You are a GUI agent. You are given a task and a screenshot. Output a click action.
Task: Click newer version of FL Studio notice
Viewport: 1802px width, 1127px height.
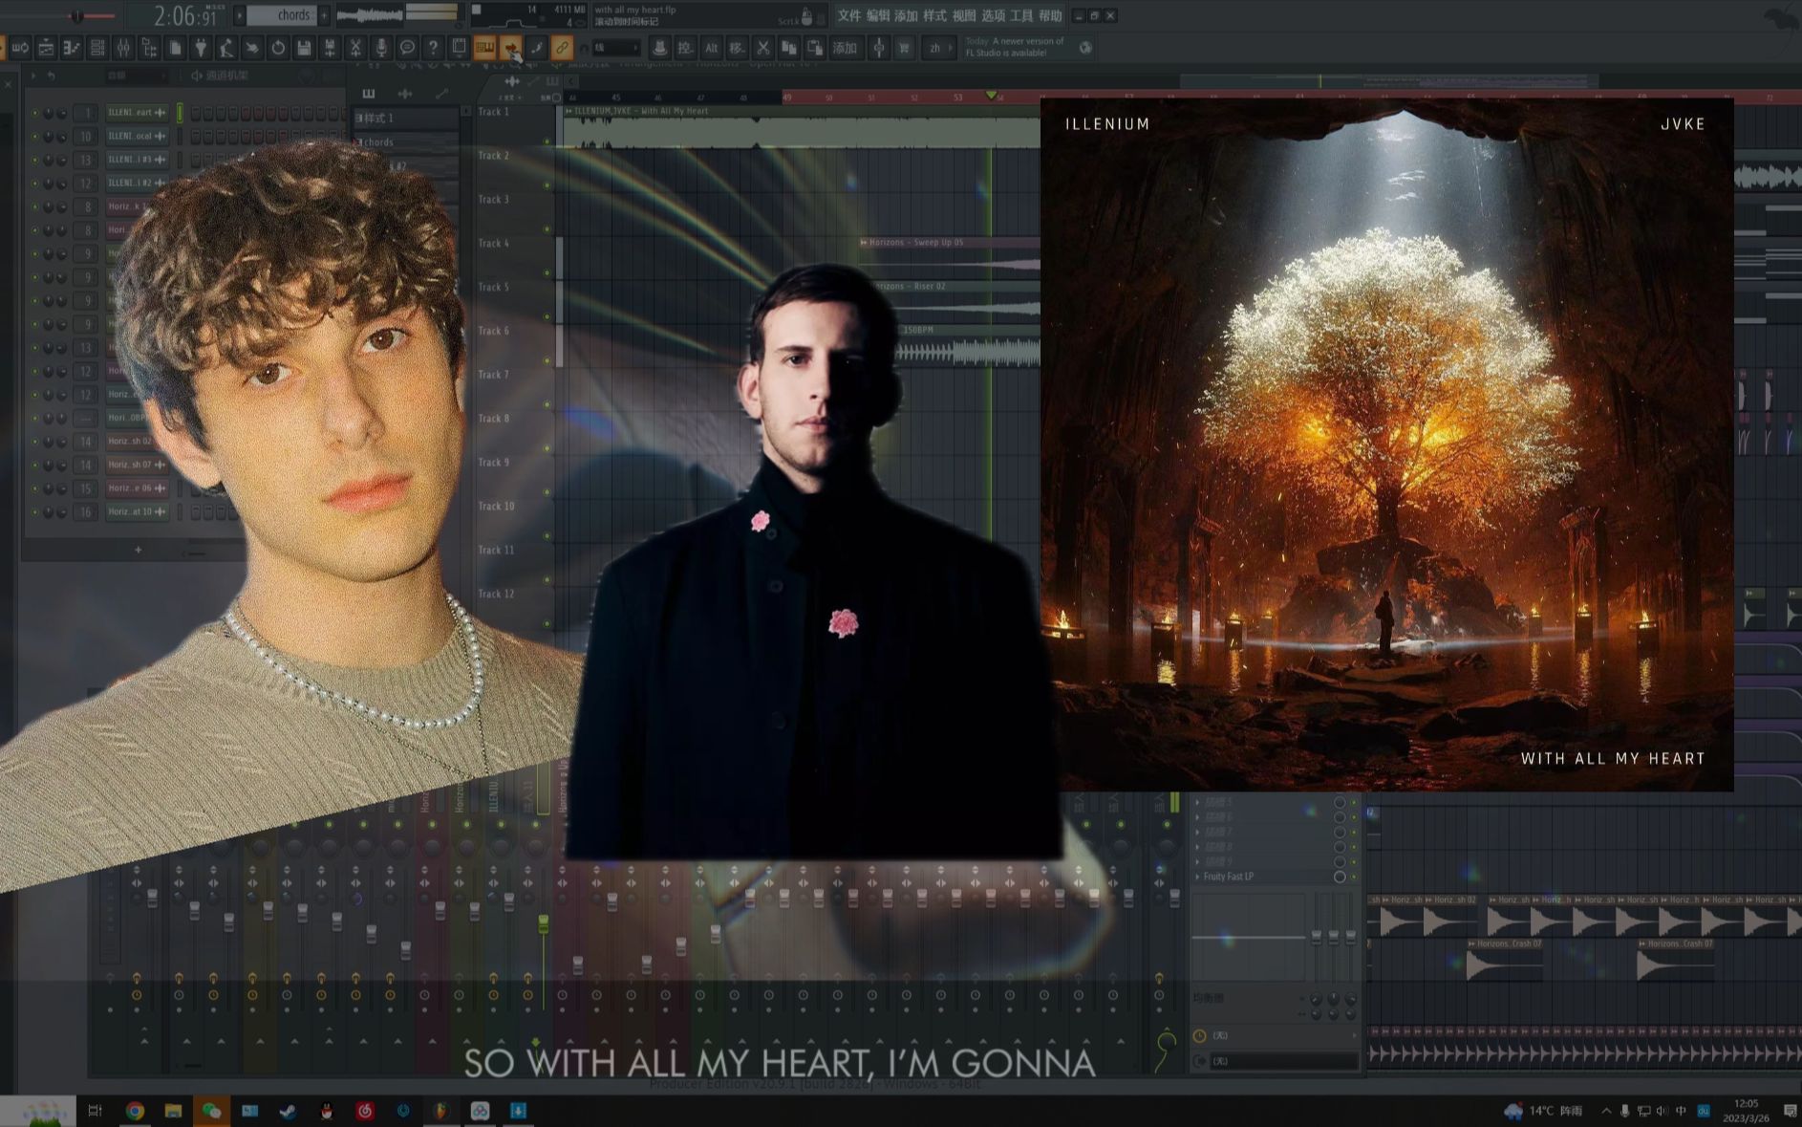click(1015, 47)
